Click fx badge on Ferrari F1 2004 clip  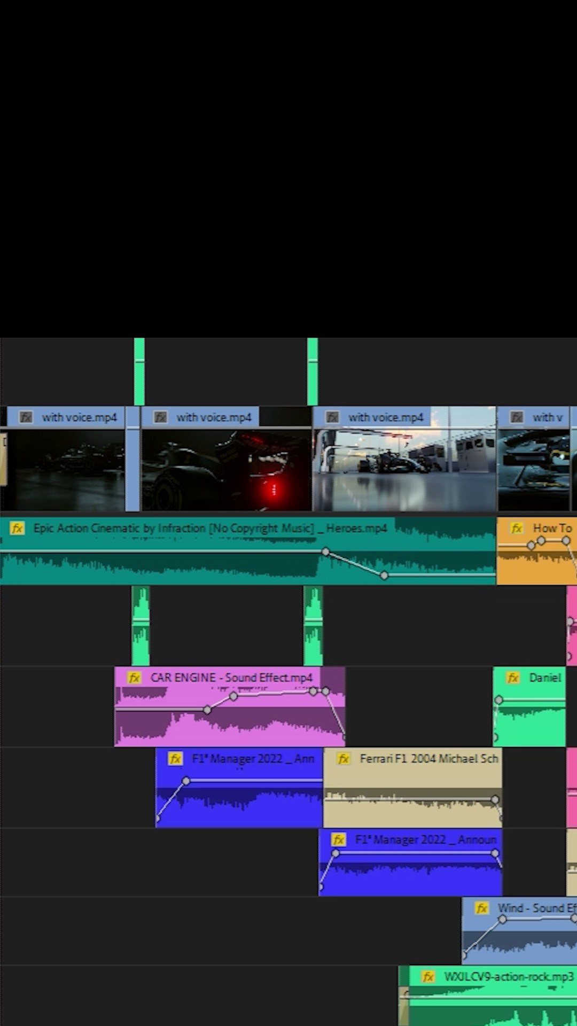click(344, 759)
